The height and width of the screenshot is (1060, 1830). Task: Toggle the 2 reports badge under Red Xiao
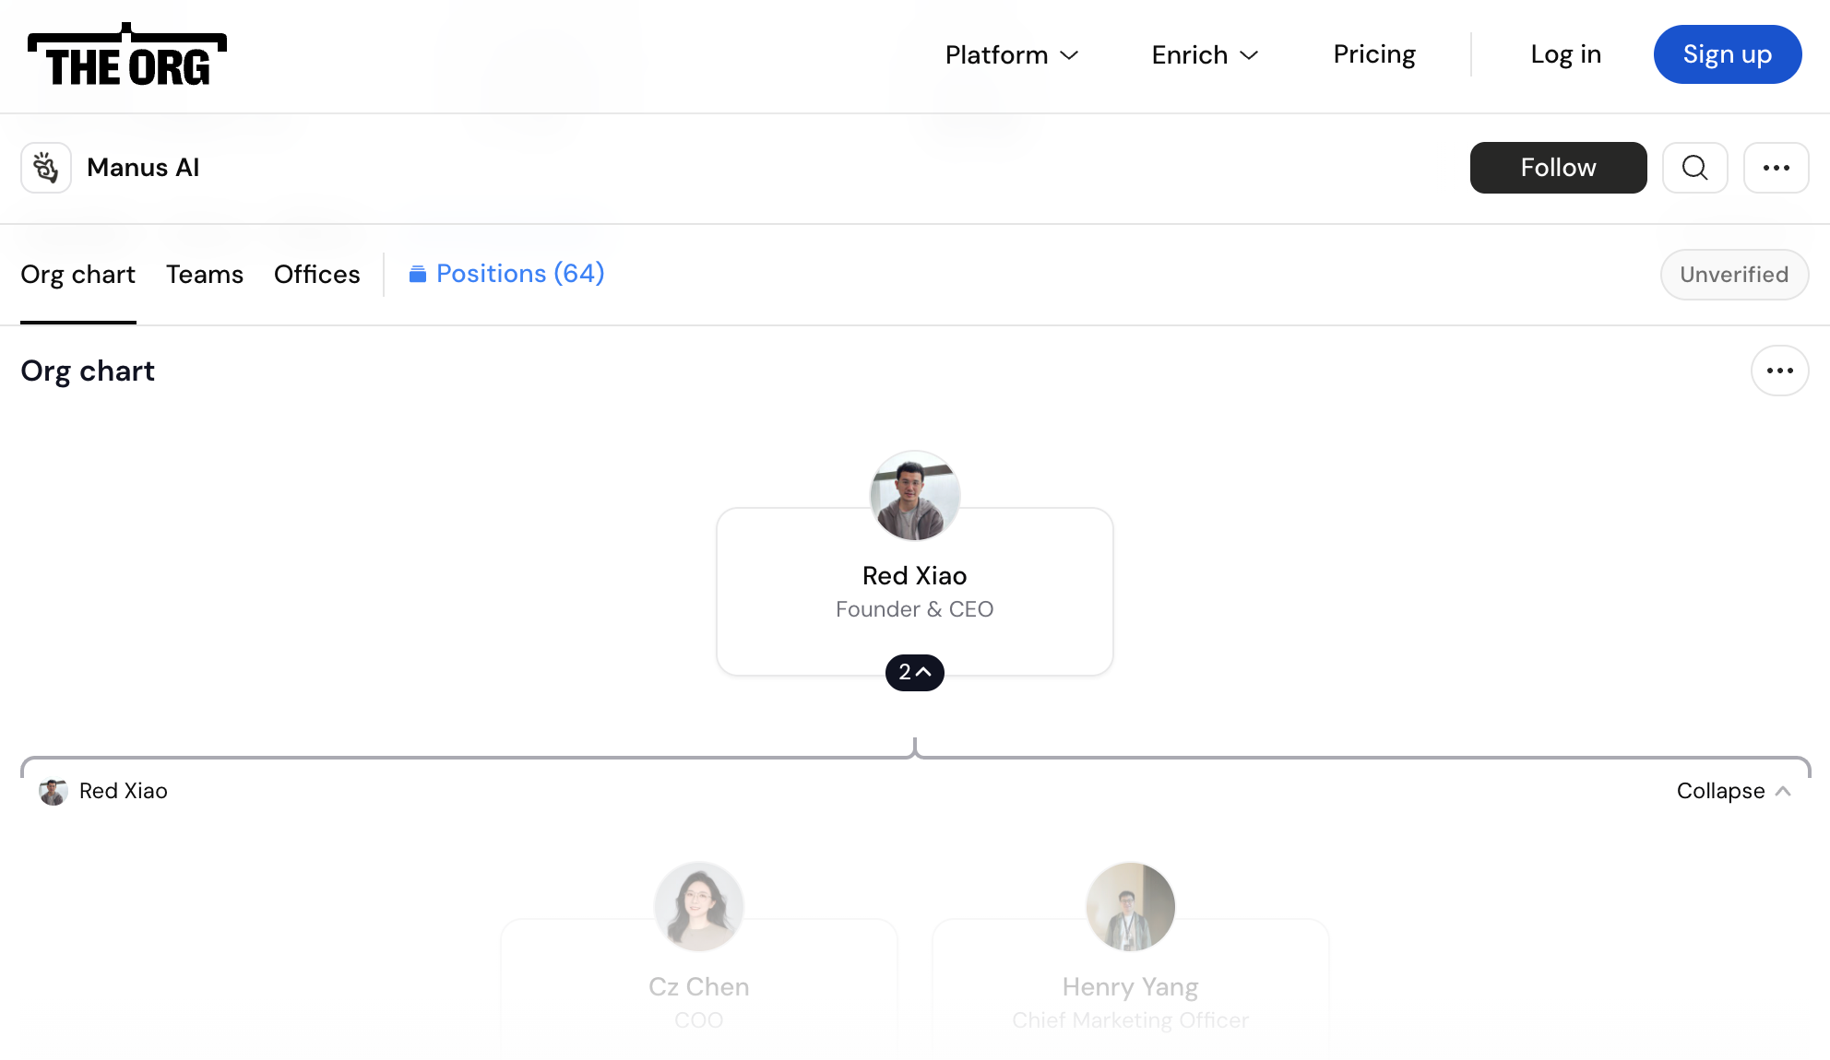point(915,672)
